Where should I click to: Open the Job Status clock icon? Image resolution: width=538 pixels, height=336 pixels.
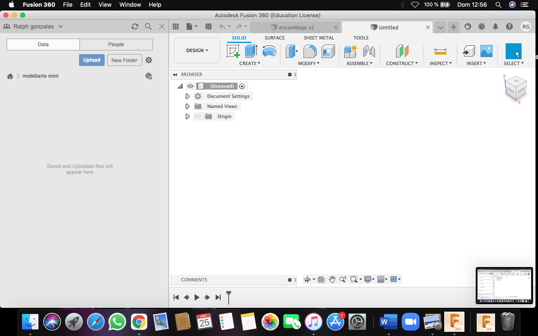point(482,26)
